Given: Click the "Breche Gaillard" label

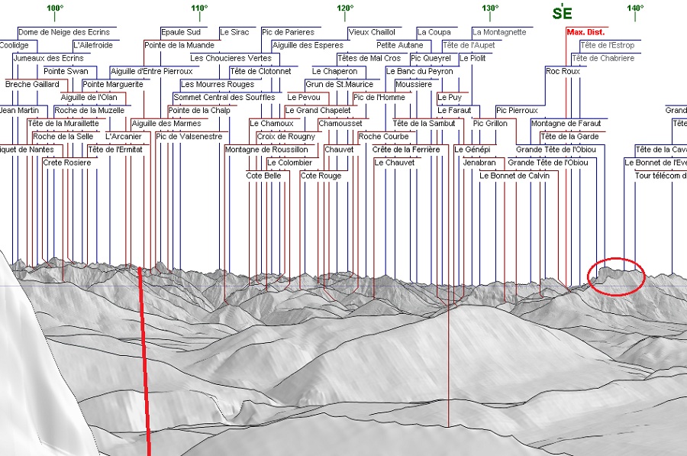Looking at the screenshot, I should (x=32, y=84).
